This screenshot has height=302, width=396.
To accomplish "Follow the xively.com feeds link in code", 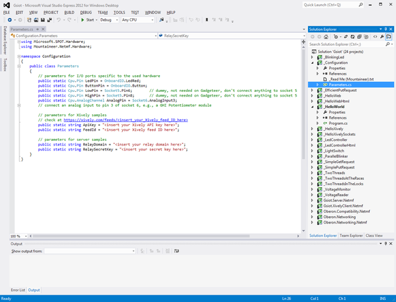I will click(126, 120).
